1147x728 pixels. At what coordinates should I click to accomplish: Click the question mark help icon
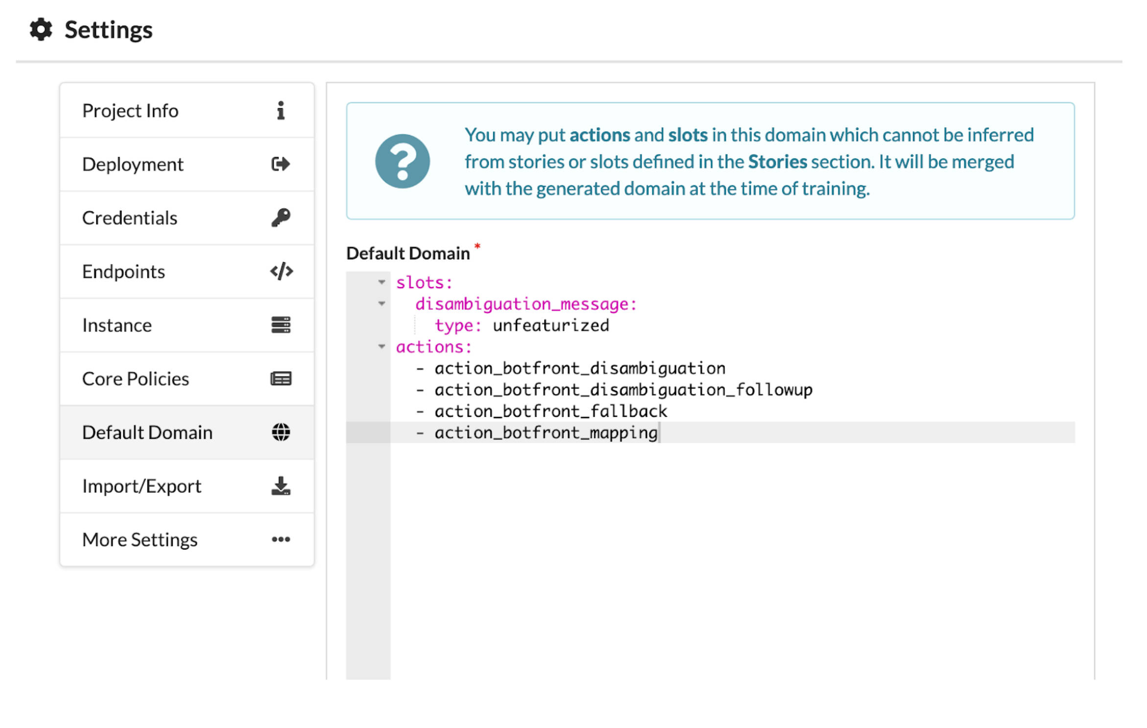pyautogui.click(x=402, y=161)
